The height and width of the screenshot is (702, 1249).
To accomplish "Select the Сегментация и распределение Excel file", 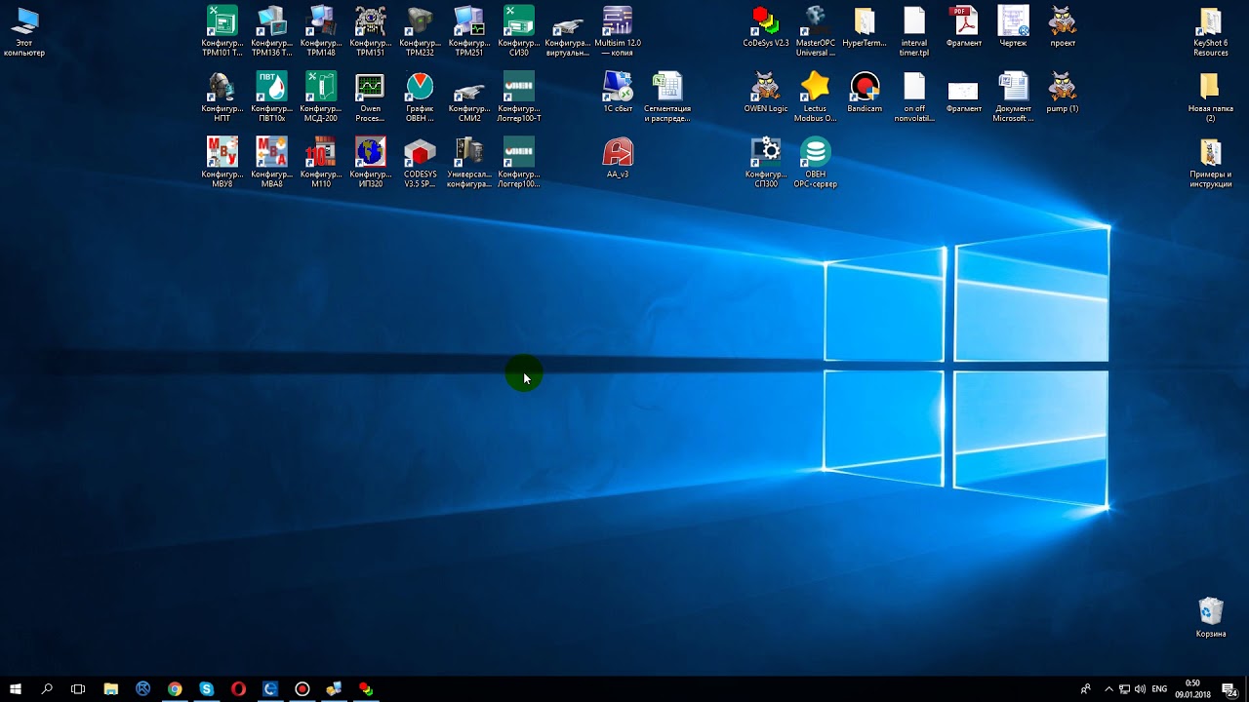I will pos(667,97).
